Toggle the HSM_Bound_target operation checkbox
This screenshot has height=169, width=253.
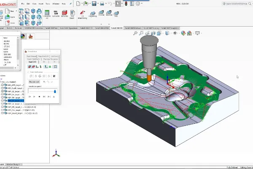click(x=2, y=113)
